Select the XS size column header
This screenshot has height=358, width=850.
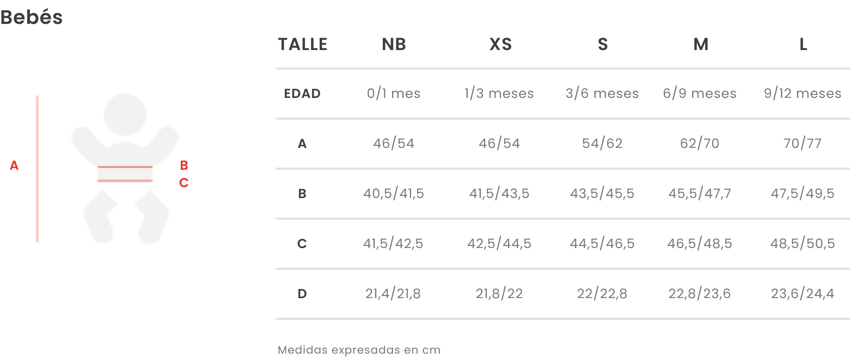click(501, 44)
